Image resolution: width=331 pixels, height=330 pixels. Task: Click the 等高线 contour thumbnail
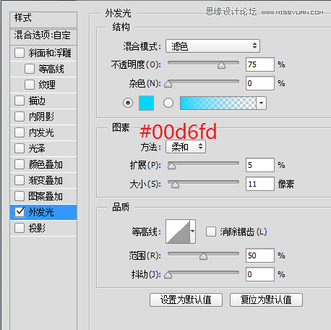178,232
